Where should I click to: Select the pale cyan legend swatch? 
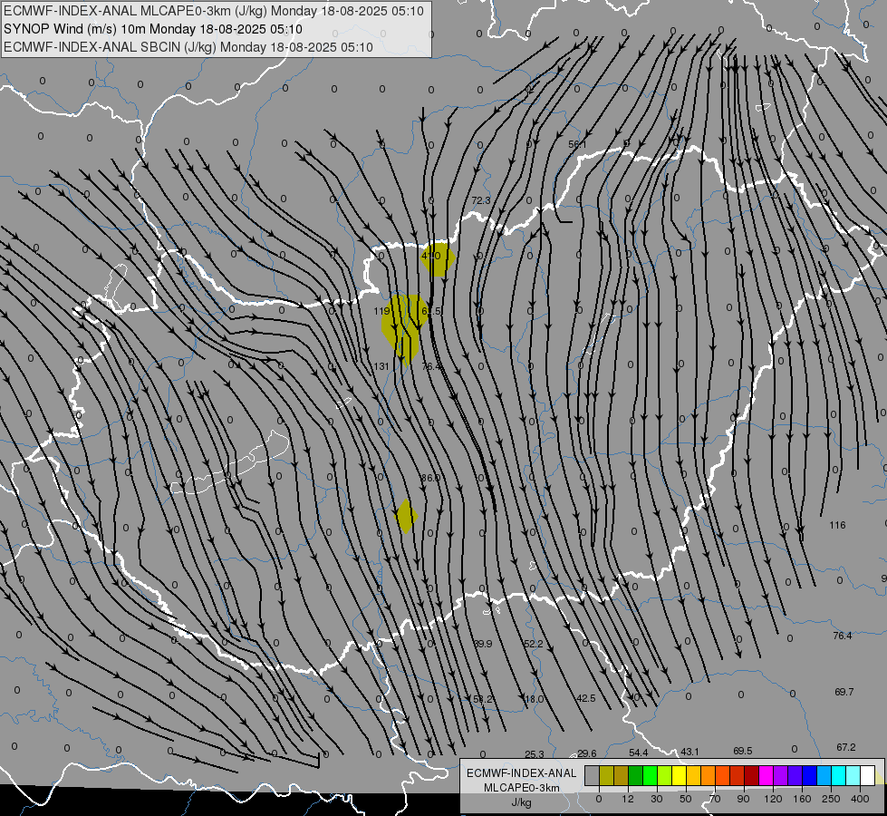coord(853,775)
